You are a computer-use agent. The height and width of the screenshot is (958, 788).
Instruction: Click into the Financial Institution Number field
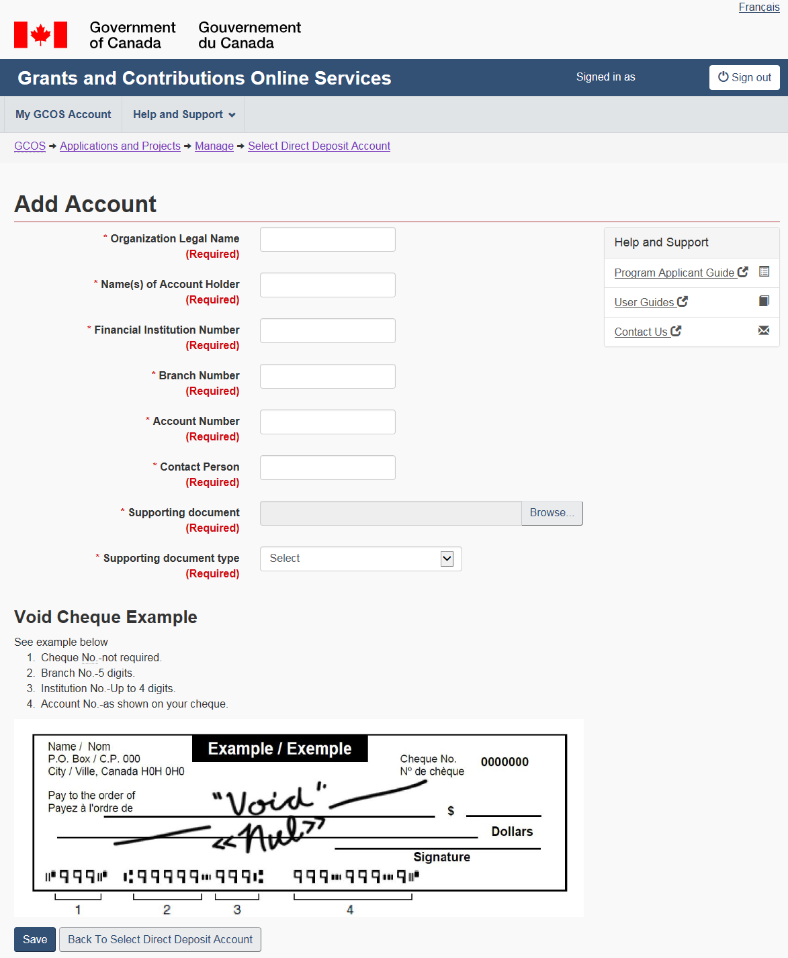327,331
